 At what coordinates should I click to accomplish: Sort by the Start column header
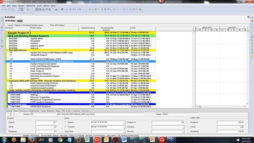click(x=120, y=29)
